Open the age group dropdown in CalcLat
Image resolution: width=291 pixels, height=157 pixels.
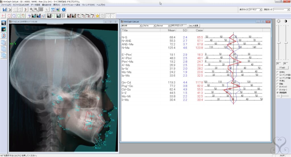click(149, 26)
